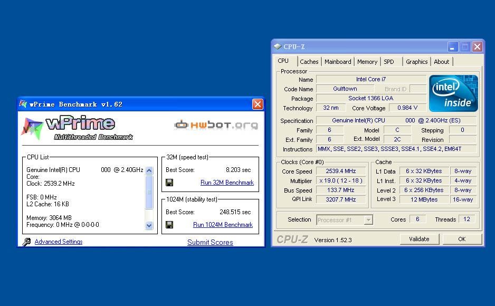The width and height of the screenshot is (495, 306).
Task: Click the Ext. Model value 2C
Action: [397, 139]
